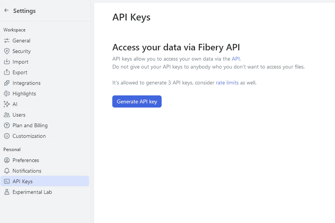Open Plan and Billing settings
Image resolution: width=335 pixels, height=223 pixels.
click(30, 125)
